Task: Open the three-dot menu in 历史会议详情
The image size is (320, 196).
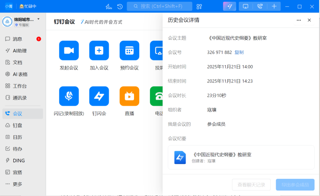Action: coord(299,20)
